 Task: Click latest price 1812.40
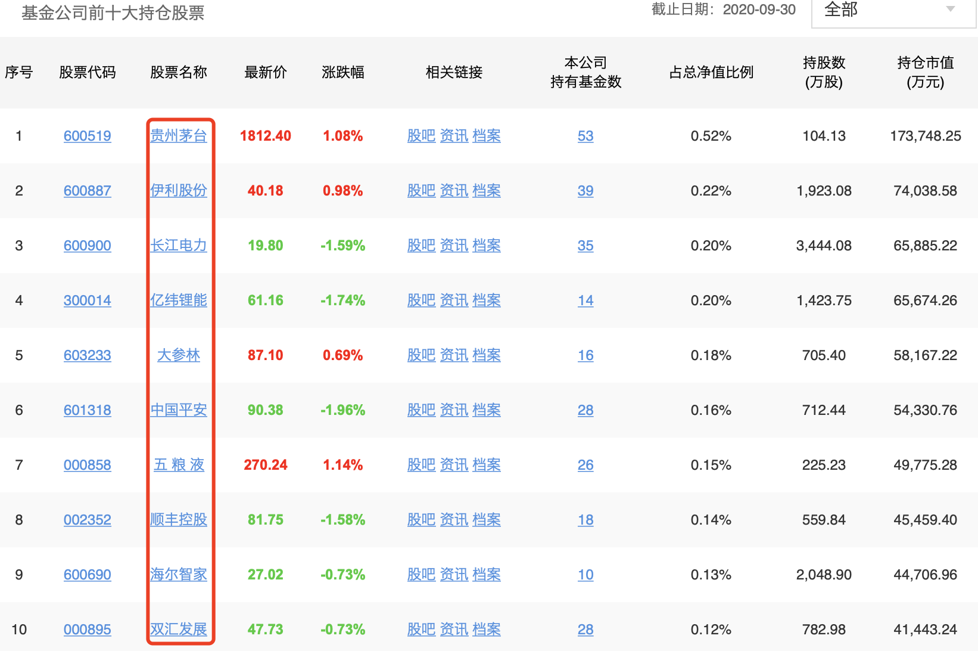[266, 136]
